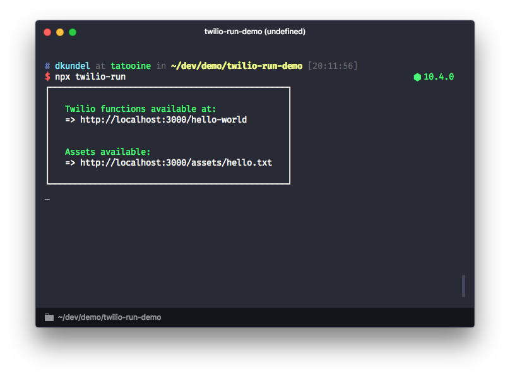Minimize the terminal with the yellow button
The height and width of the screenshot is (378, 510).
coord(60,32)
